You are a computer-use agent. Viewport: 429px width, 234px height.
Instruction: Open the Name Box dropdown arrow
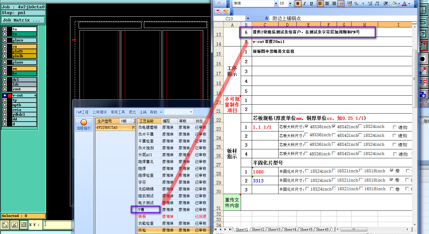(248, 18)
